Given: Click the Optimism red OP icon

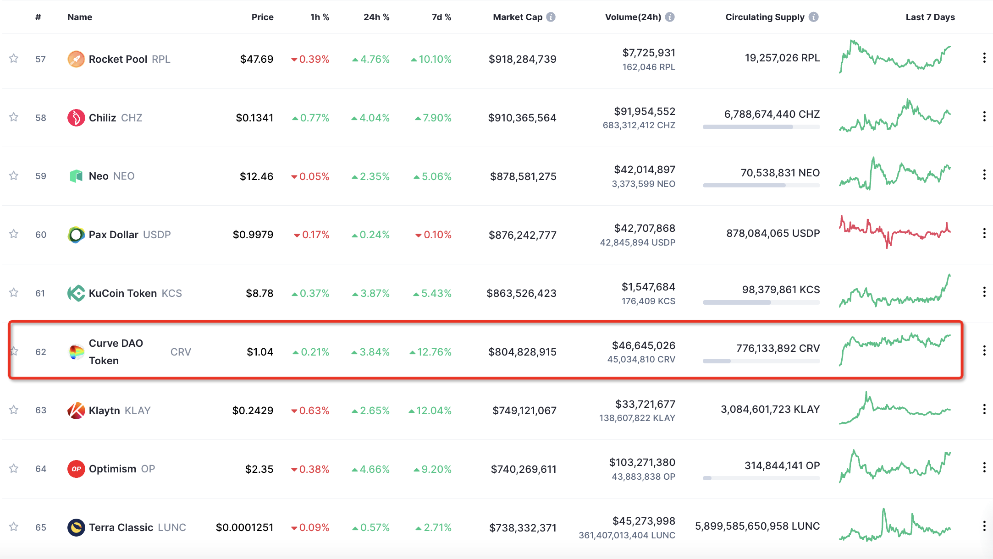Looking at the screenshot, I should tap(76, 469).
